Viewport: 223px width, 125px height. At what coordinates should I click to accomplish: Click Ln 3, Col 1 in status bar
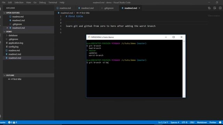tap(163, 122)
